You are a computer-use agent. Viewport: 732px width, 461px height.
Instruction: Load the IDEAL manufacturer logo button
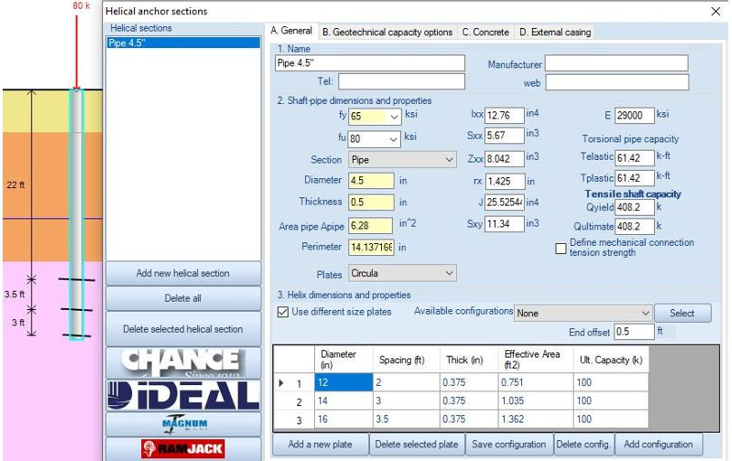(183, 395)
